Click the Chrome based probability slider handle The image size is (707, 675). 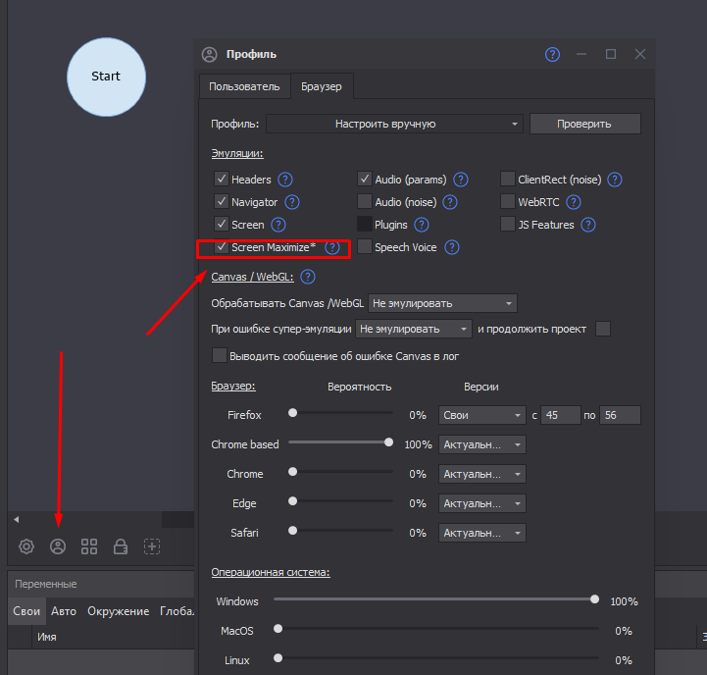coord(389,444)
